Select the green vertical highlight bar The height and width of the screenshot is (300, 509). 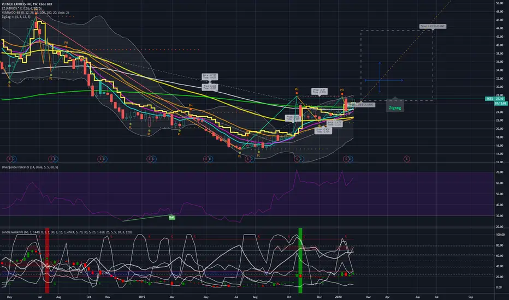(300, 260)
